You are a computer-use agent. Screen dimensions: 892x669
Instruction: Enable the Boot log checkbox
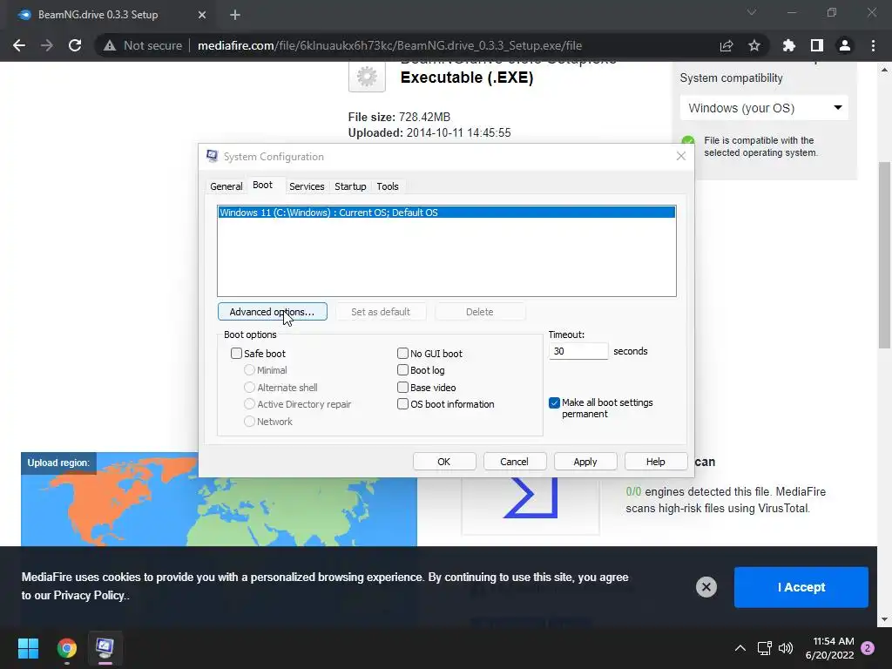(x=402, y=369)
